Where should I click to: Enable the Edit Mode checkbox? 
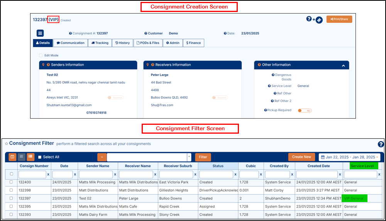41,56
